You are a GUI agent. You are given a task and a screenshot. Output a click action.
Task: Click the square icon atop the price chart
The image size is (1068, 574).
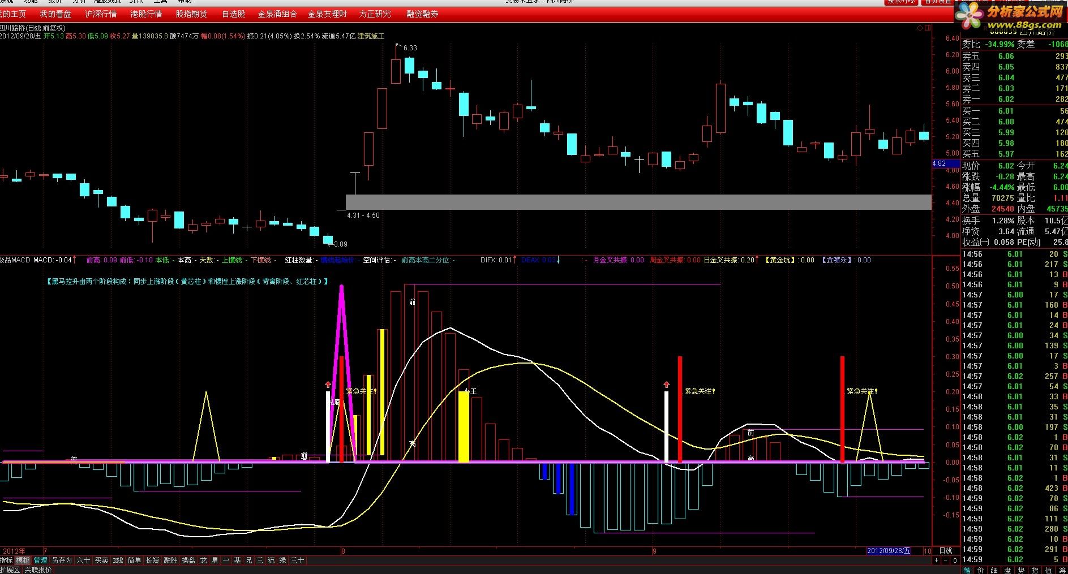tap(927, 28)
